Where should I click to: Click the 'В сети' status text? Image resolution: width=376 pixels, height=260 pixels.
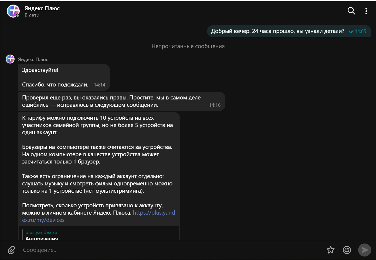32,15
